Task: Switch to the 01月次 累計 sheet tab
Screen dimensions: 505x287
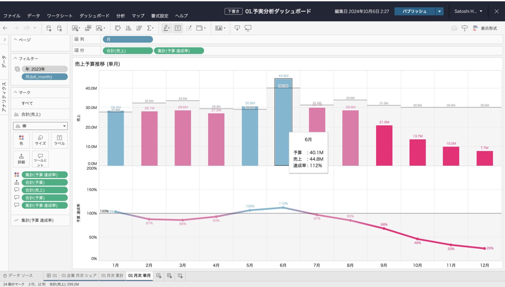Action: 112,276
